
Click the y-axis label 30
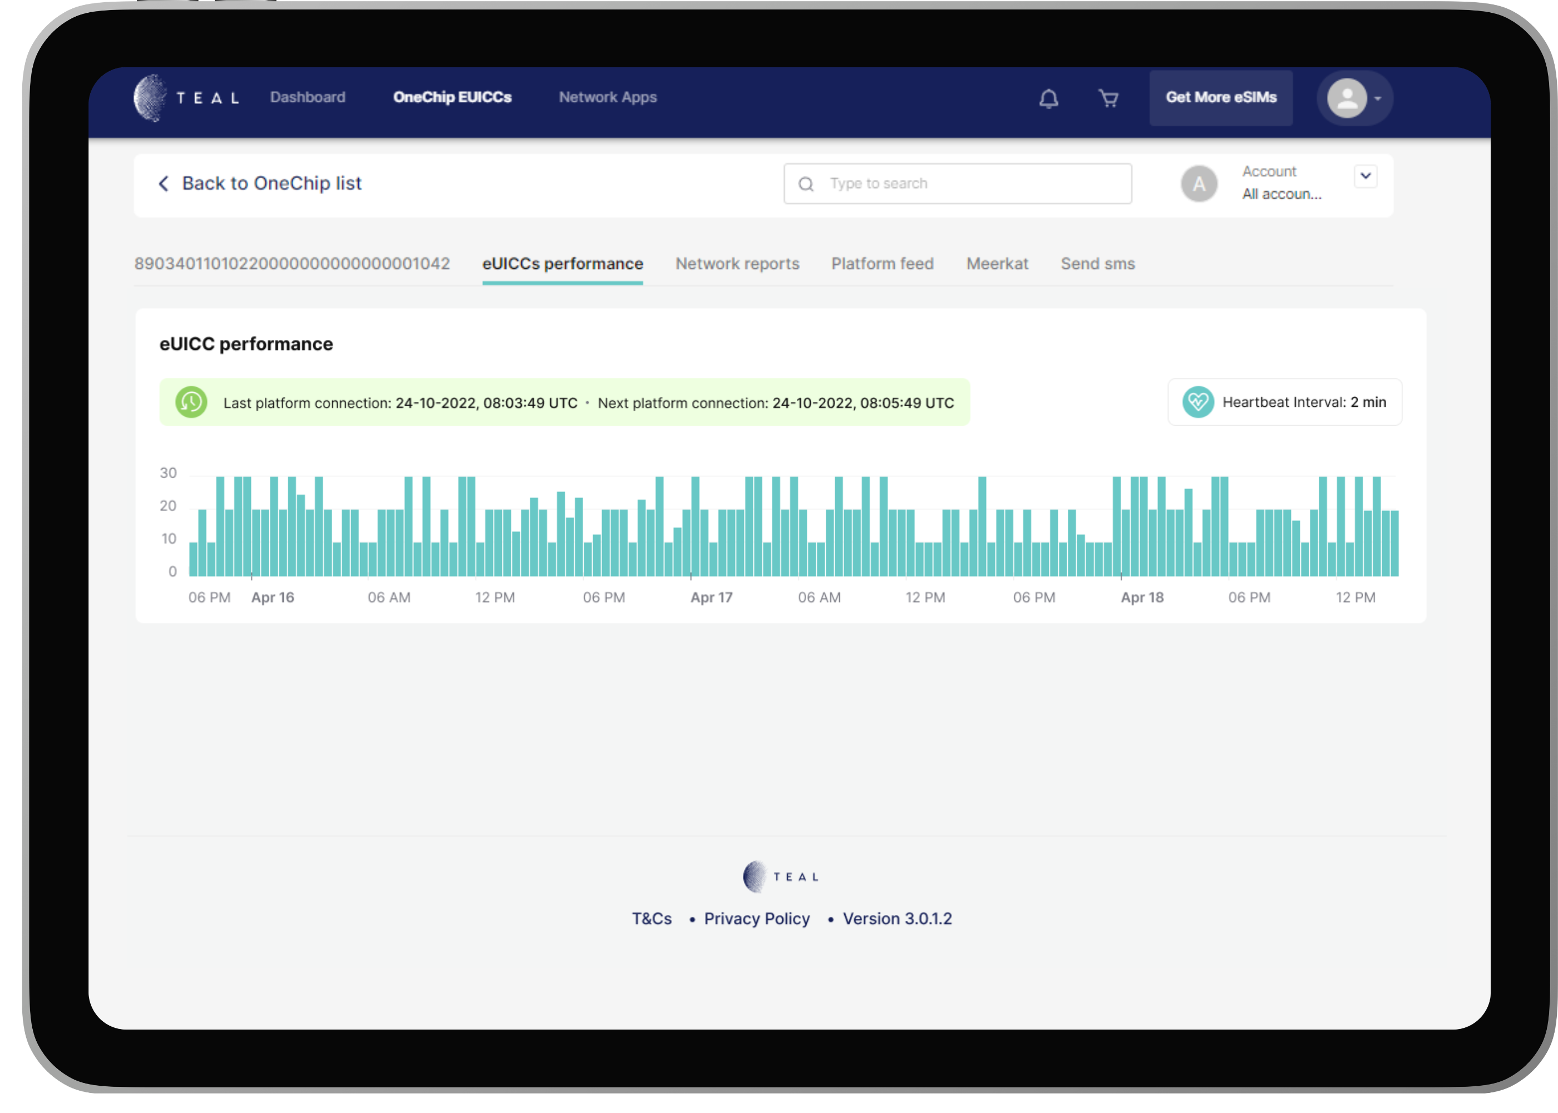(168, 473)
